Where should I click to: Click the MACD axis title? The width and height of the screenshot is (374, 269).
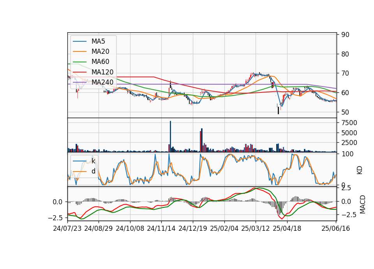tap(363, 204)
